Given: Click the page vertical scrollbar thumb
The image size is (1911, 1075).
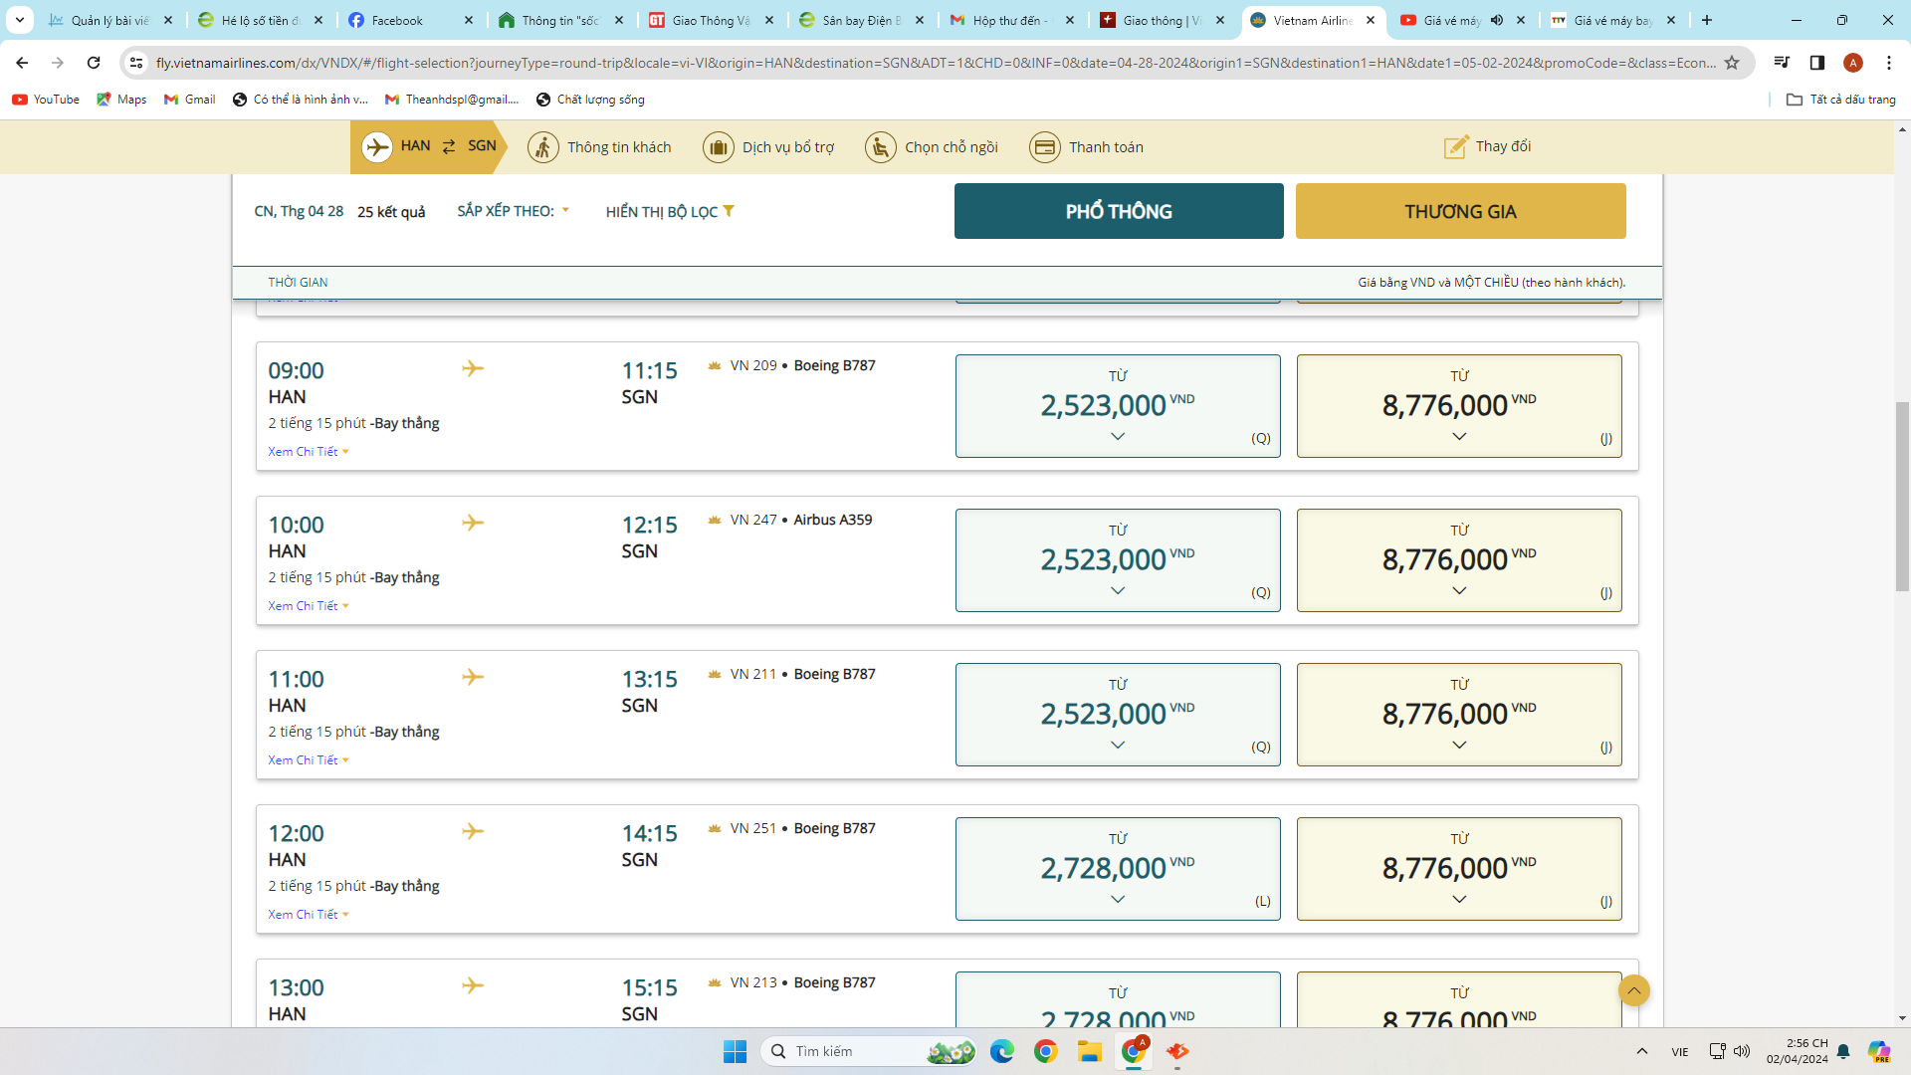Looking at the screenshot, I should pos(1902,496).
